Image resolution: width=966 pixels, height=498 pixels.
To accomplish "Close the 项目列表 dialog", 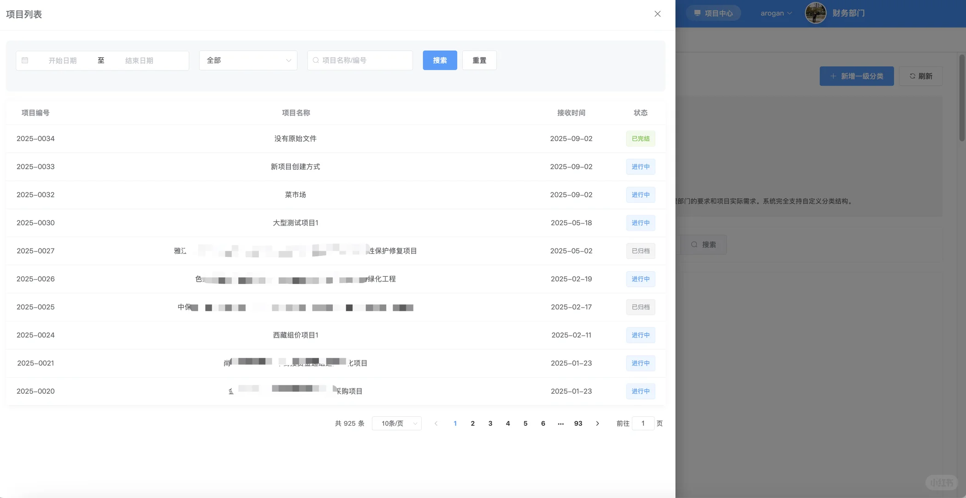I will tap(657, 13).
